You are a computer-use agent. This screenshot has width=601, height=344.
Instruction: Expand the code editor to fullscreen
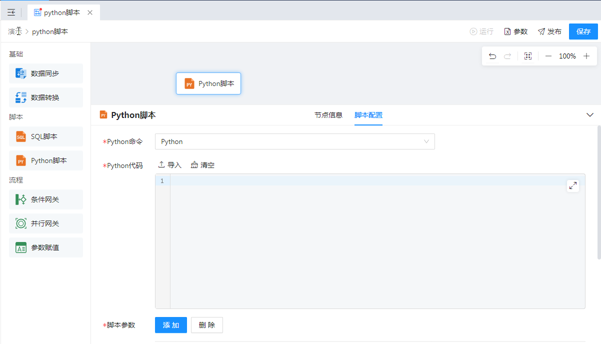[573, 185]
